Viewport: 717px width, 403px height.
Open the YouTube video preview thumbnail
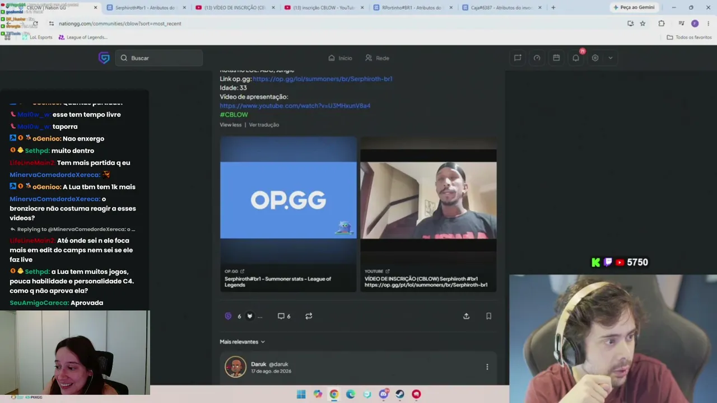428,200
